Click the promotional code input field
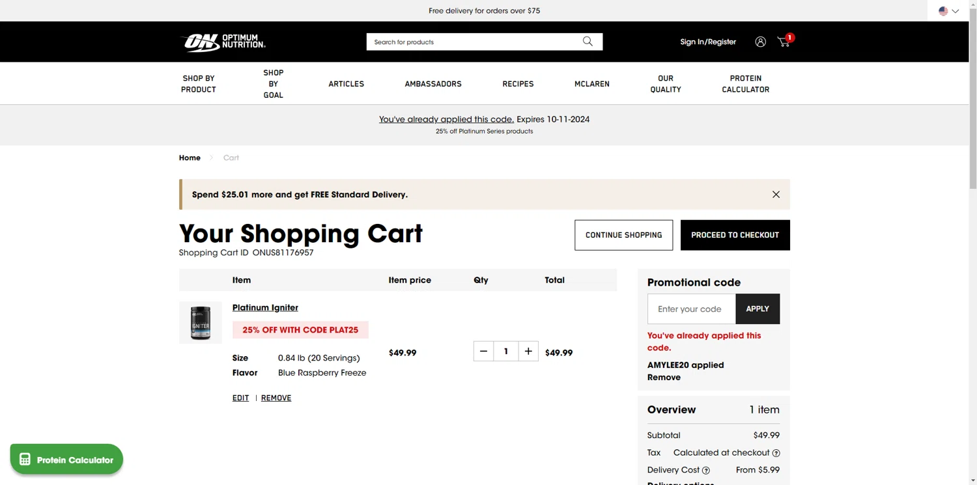The width and height of the screenshot is (977, 485). coord(691,309)
